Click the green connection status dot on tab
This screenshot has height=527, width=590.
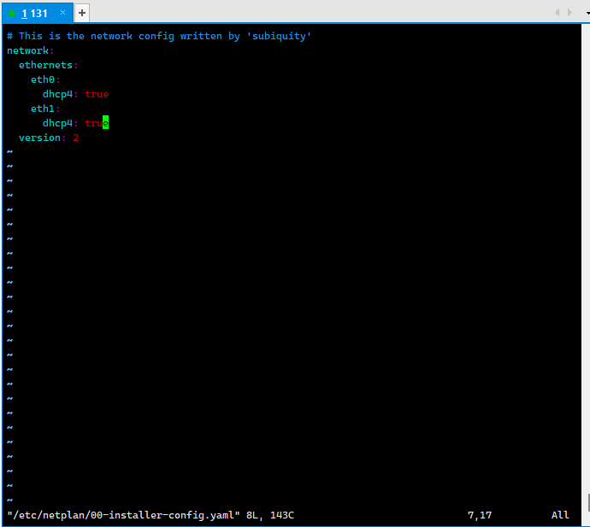click(x=12, y=14)
